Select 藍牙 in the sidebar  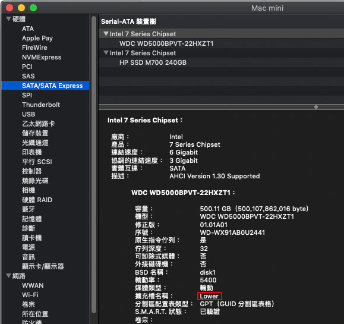coord(29,209)
